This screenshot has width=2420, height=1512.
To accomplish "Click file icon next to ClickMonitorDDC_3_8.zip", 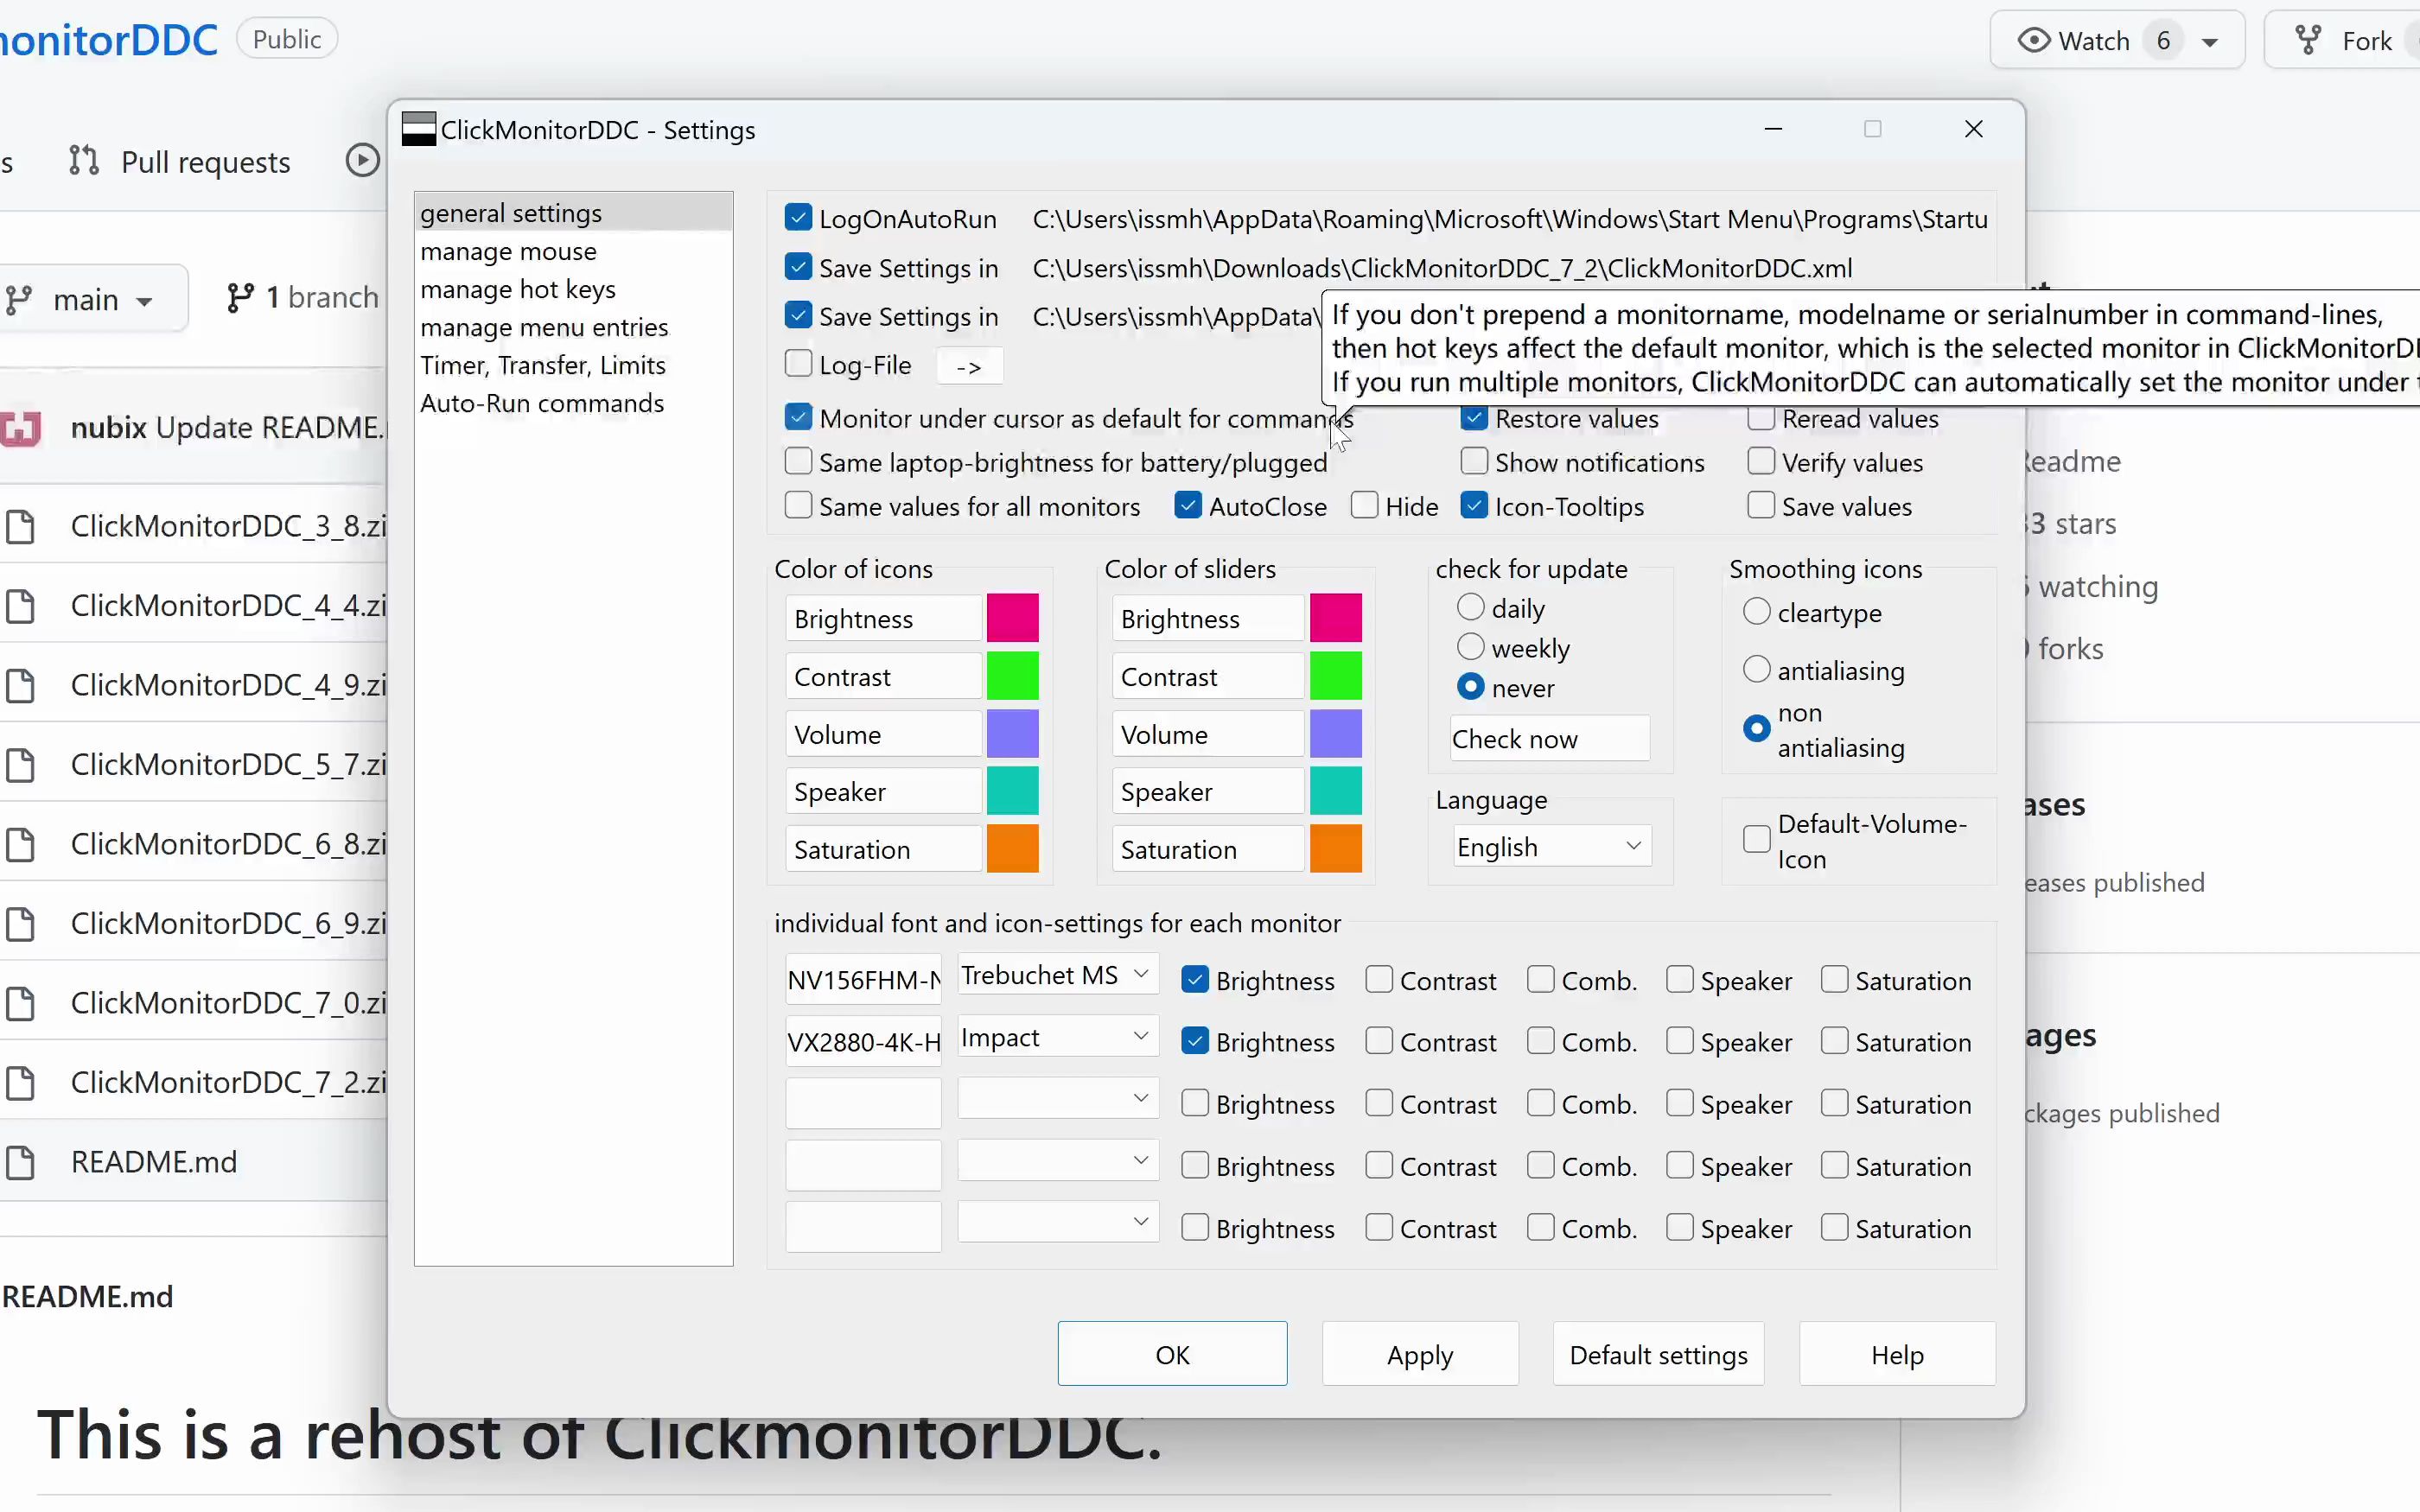I will point(20,526).
